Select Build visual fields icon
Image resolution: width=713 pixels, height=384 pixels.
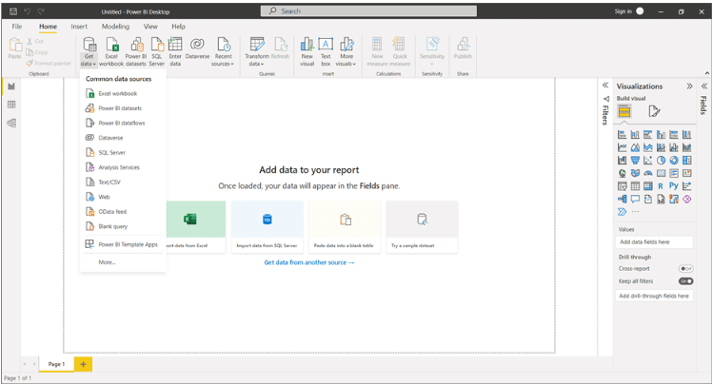(x=624, y=111)
